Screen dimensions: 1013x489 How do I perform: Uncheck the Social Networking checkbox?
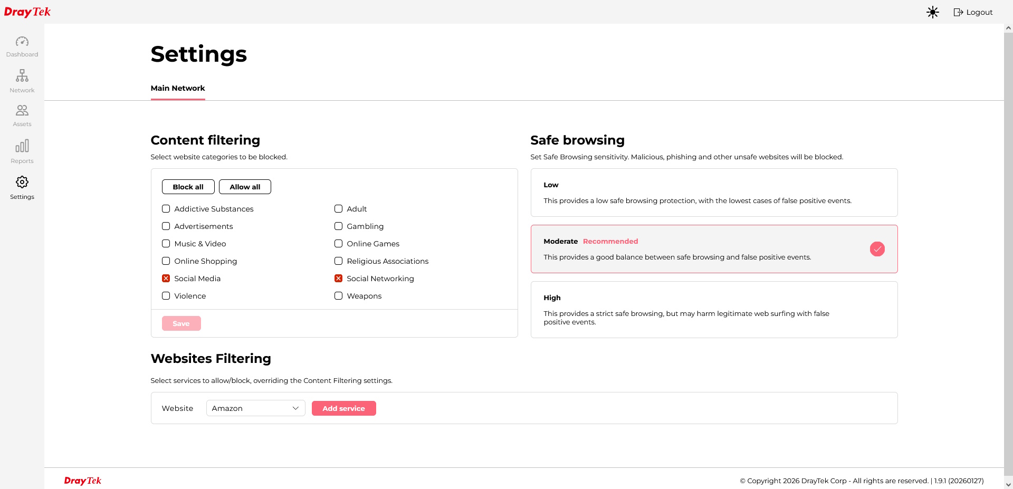pyautogui.click(x=338, y=279)
